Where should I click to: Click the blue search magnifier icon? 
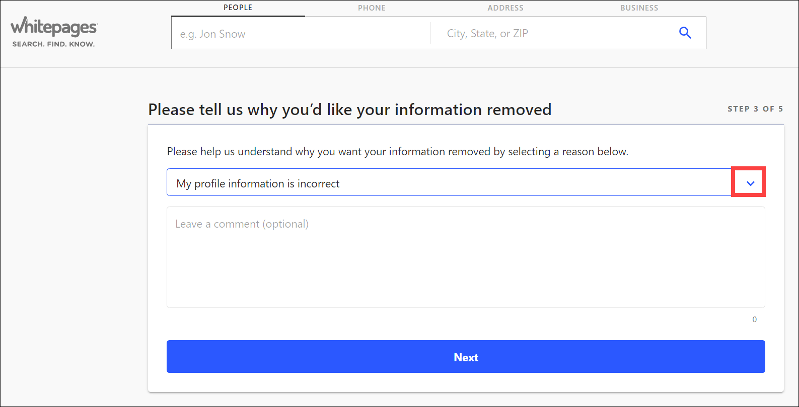point(685,33)
